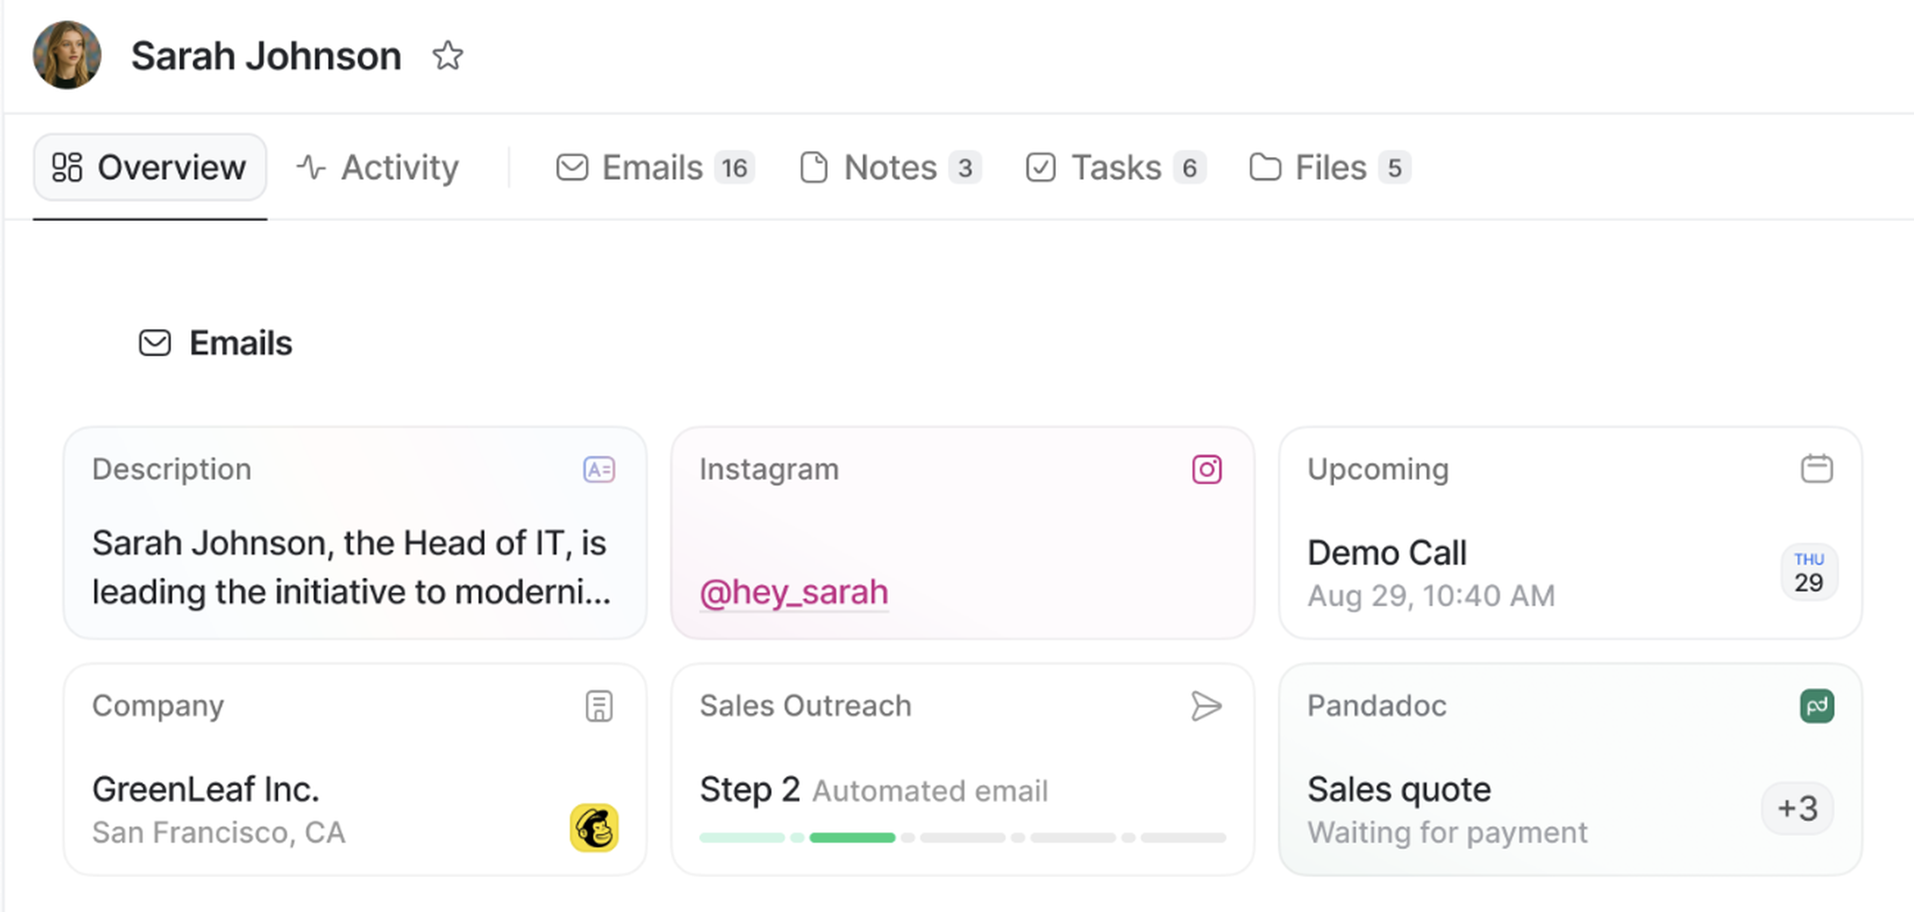
Task: Expand the +3 Pandadoc documents badge
Action: click(1797, 808)
